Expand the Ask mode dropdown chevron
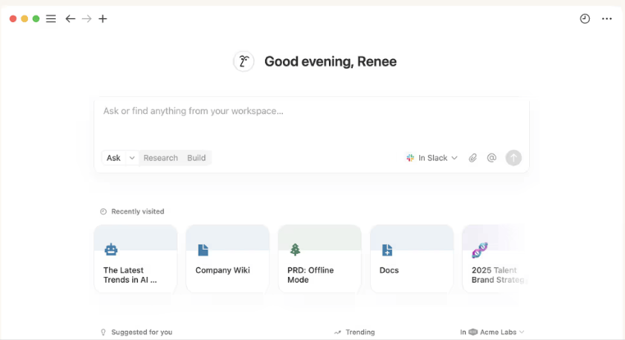625x340 pixels. (x=132, y=158)
